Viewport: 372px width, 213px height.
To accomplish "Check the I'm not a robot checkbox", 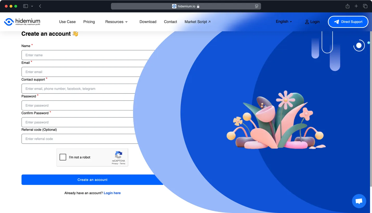I will pos(63,157).
